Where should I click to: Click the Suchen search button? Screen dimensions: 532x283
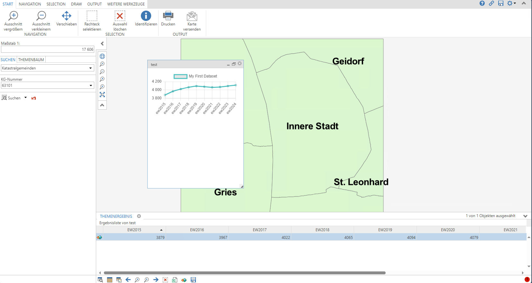[x=11, y=98]
